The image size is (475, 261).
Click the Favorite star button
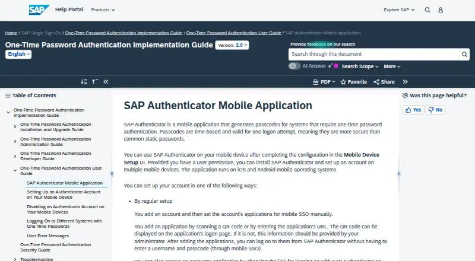(x=353, y=82)
